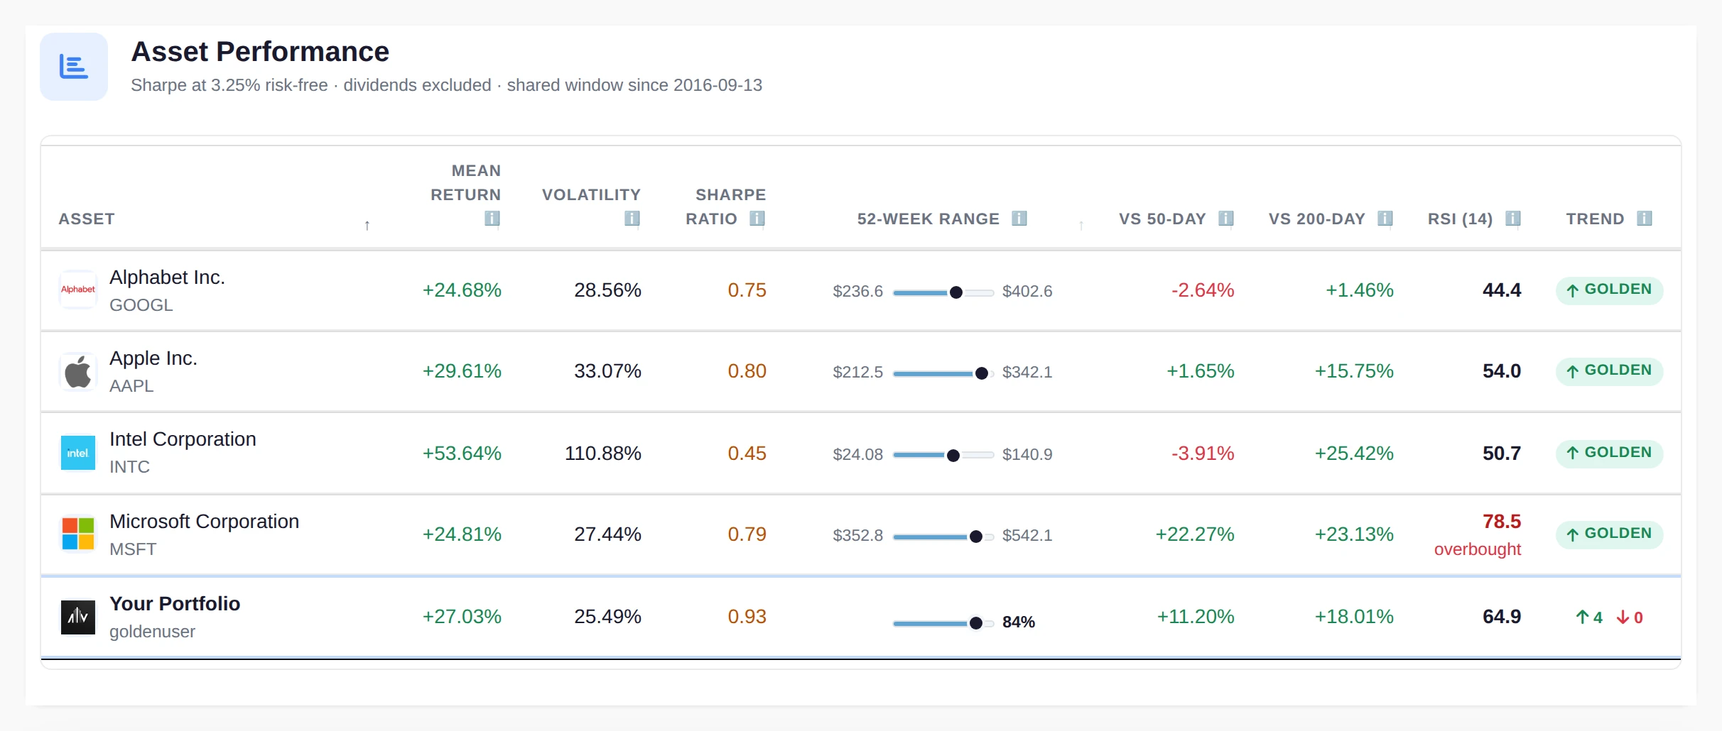
Task: Sort by Mean Return header
Action: click(x=465, y=183)
